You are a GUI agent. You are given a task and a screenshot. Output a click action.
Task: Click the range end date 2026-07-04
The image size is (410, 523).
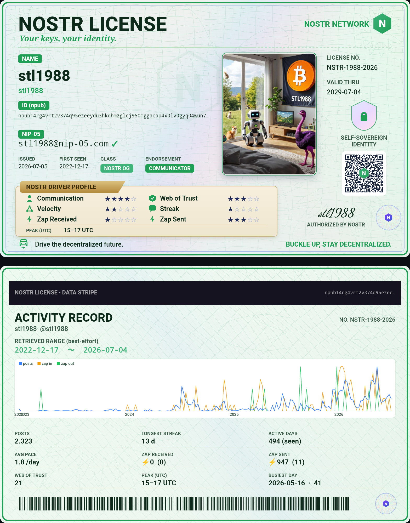(x=105, y=350)
